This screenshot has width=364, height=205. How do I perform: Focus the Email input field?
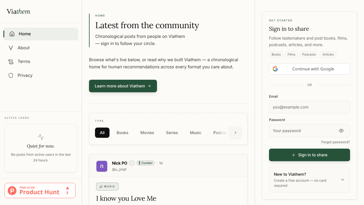point(309,107)
